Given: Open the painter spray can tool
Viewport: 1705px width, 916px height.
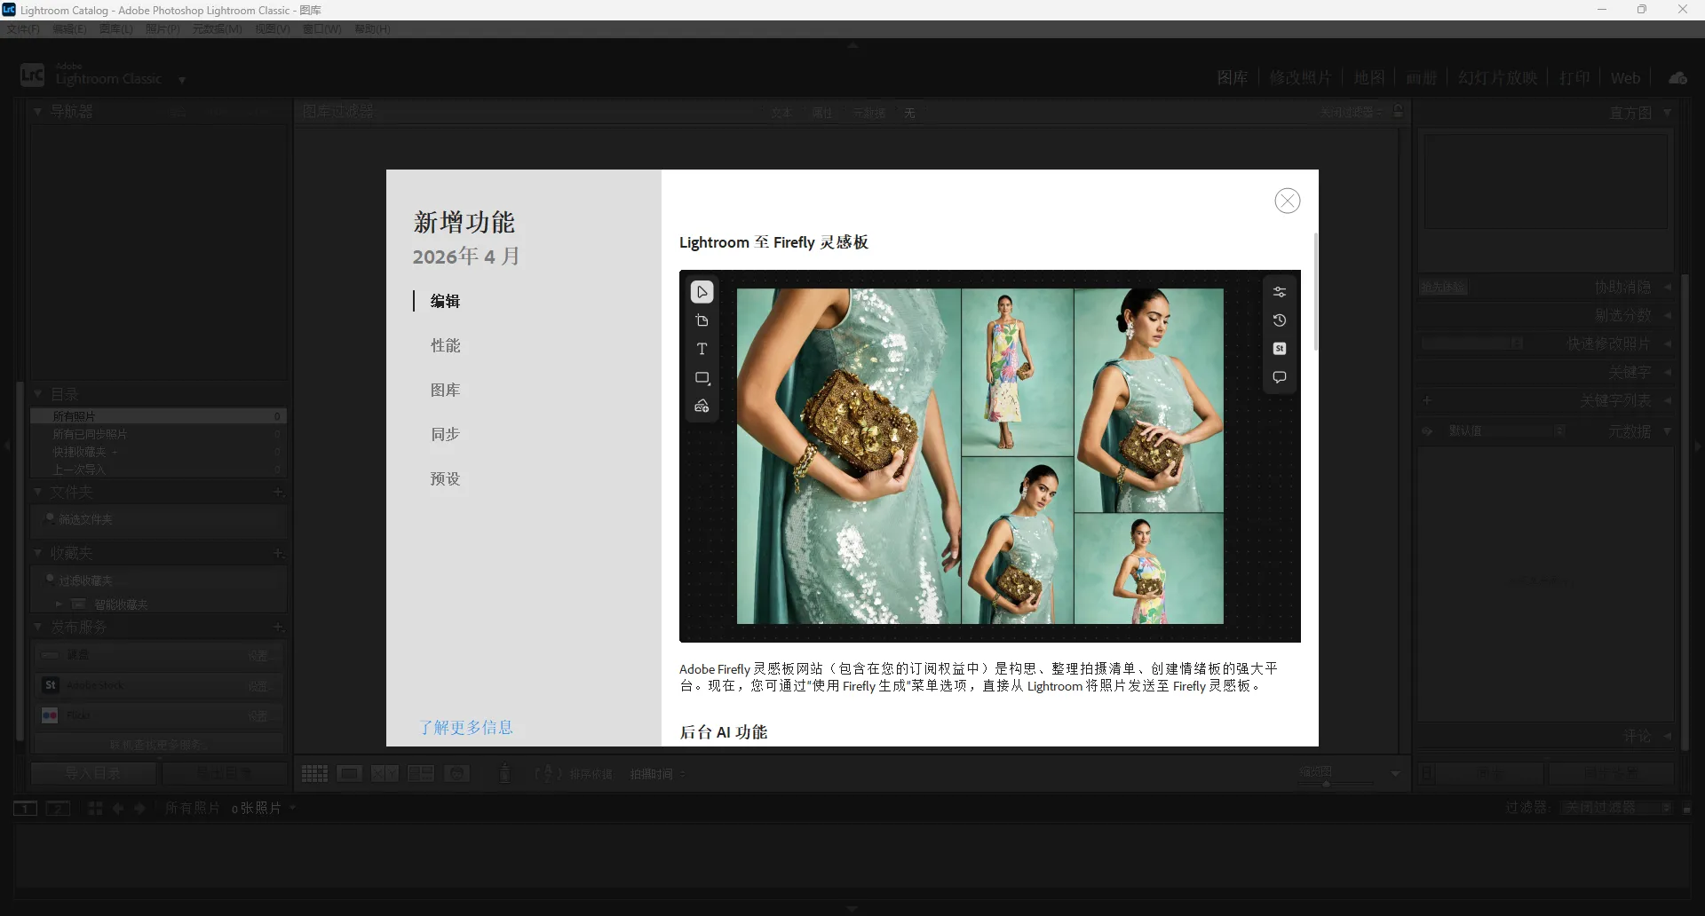Looking at the screenshot, I should pos(504,773).
